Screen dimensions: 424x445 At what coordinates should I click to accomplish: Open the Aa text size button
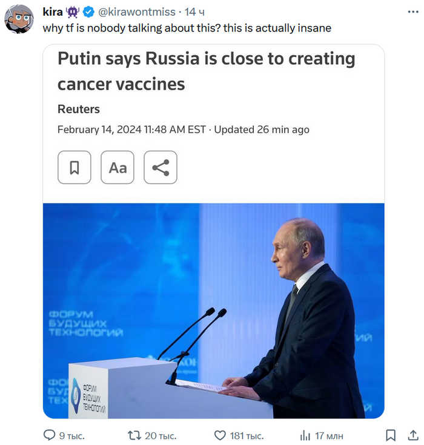pyautogui.click(x=118, y=167)
